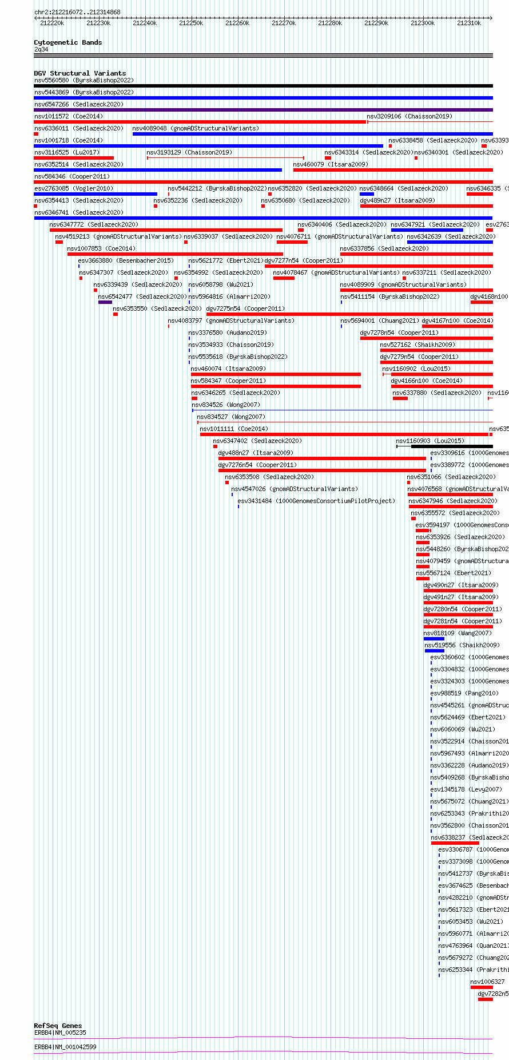Open nsv1001718 (Coe2014) variant
Image resolution: width=509 pixels, height=1060 pixels.
(x=69, y=140)
